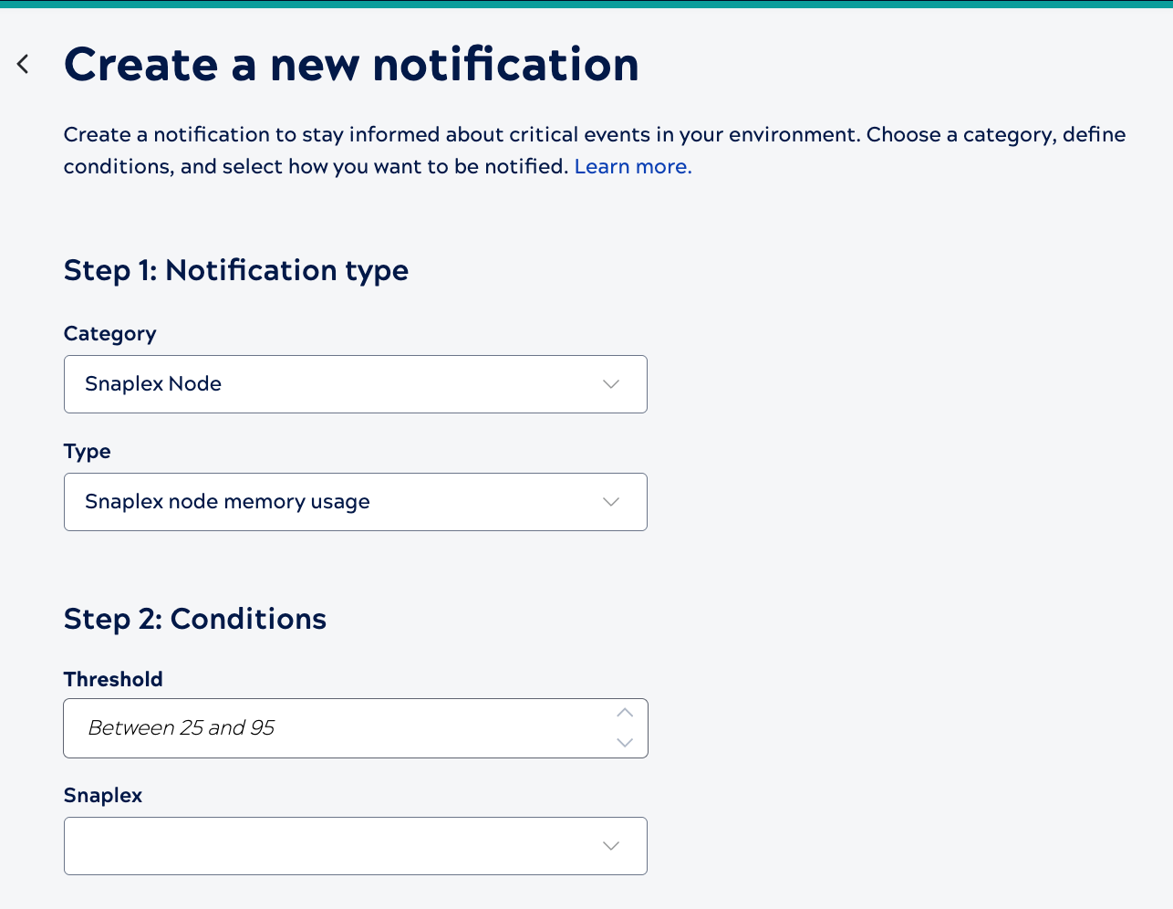Click the Threshold field label
Image resolution: width=1173 pixels, height=909 pixels.
113,680
